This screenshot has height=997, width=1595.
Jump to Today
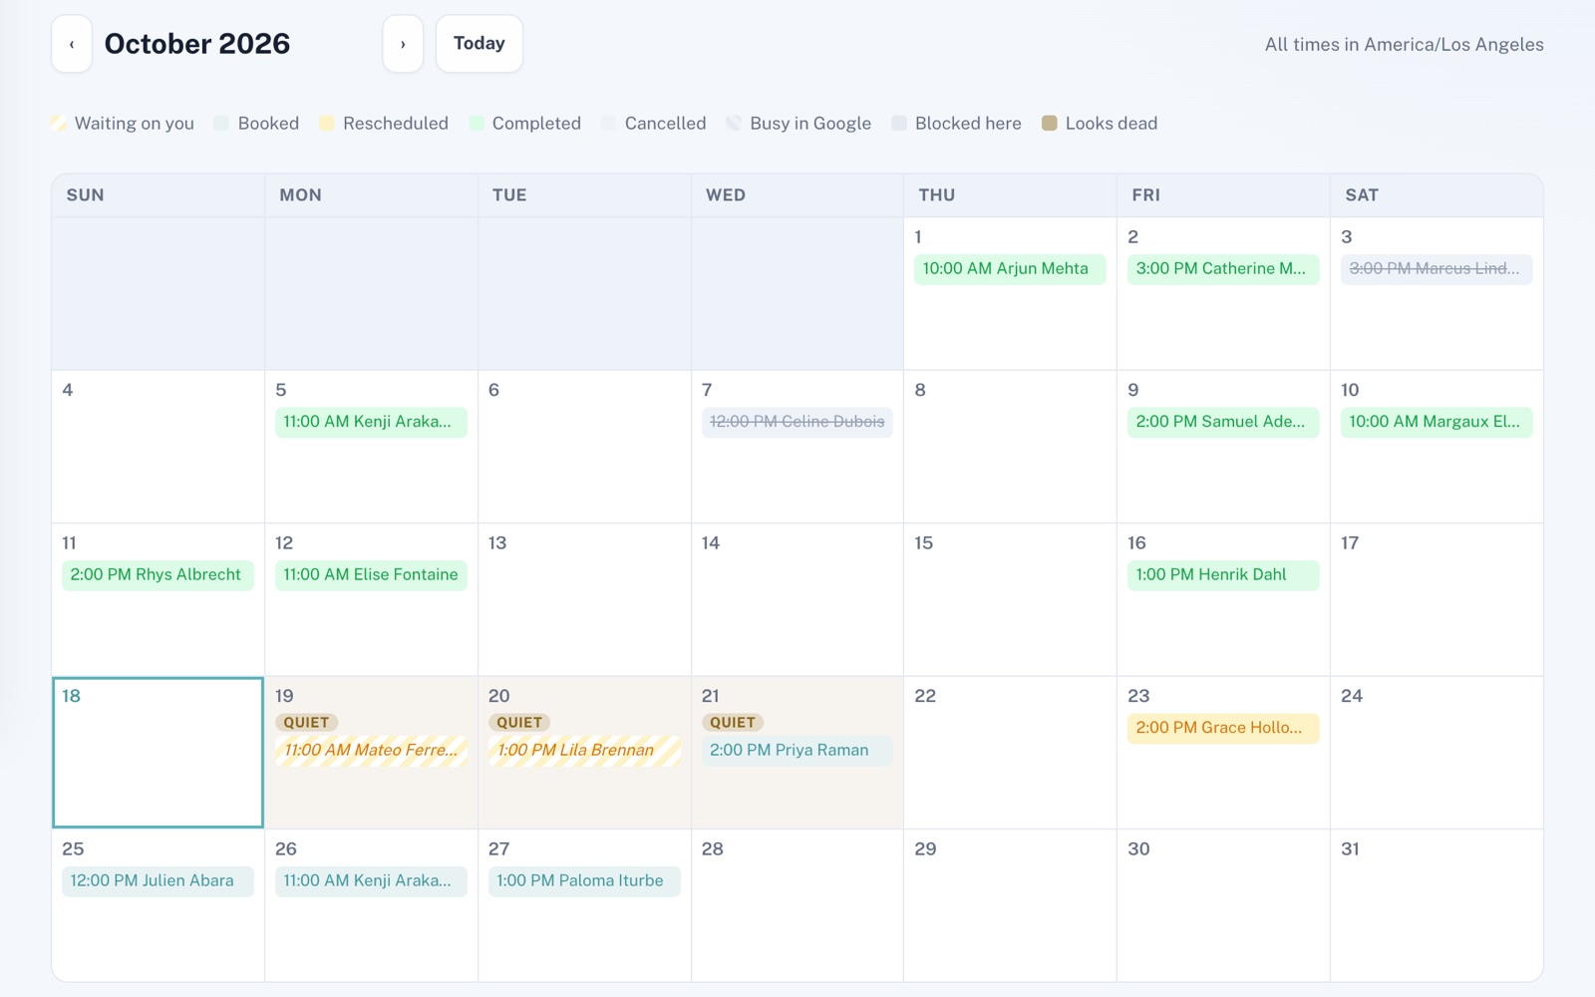click(x=479, y=44)
